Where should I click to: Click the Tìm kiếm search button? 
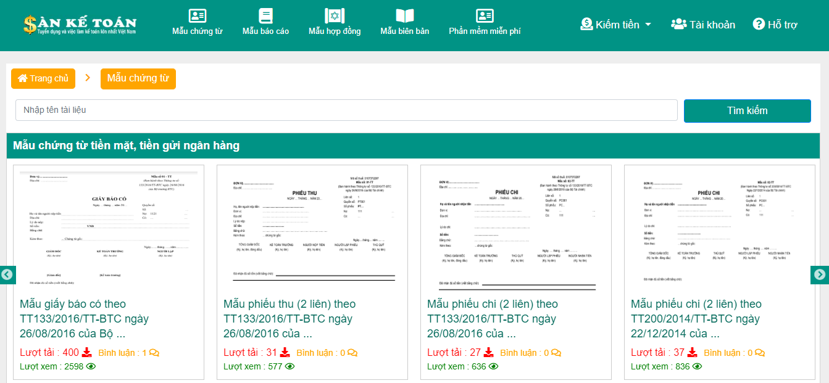click(748, 111)
